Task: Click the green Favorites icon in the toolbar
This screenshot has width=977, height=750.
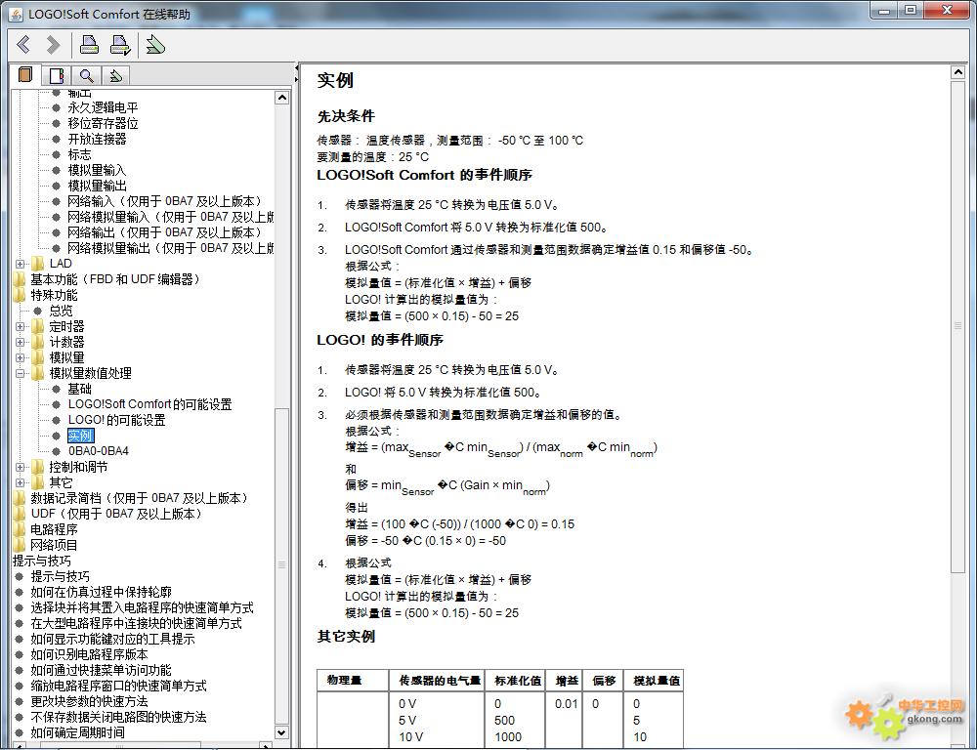Action: coord(155,45)
